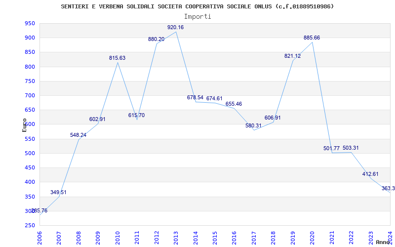Click the 2019 year tick label
Screen dimensions: 395x247
point(293,238)
